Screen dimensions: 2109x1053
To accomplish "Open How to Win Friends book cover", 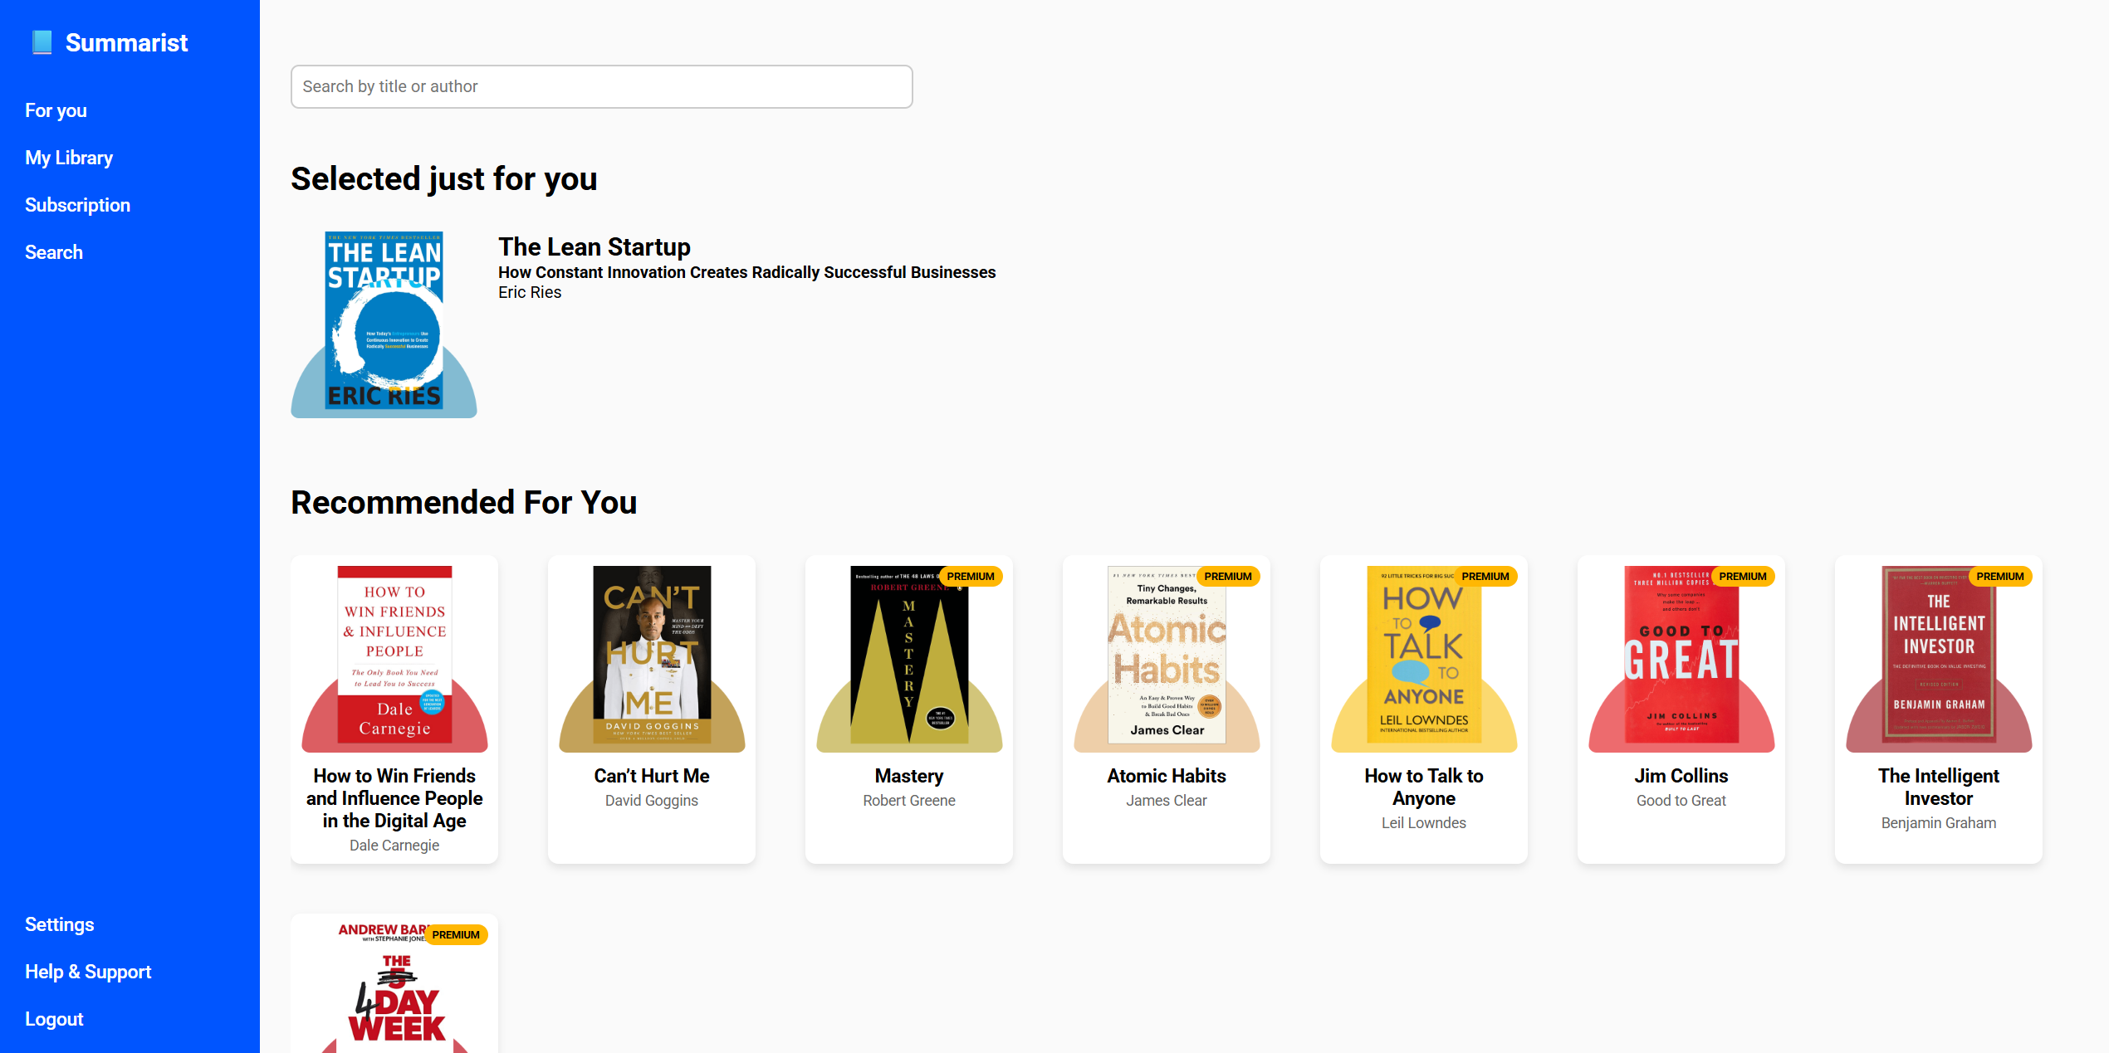I will 394,655.
